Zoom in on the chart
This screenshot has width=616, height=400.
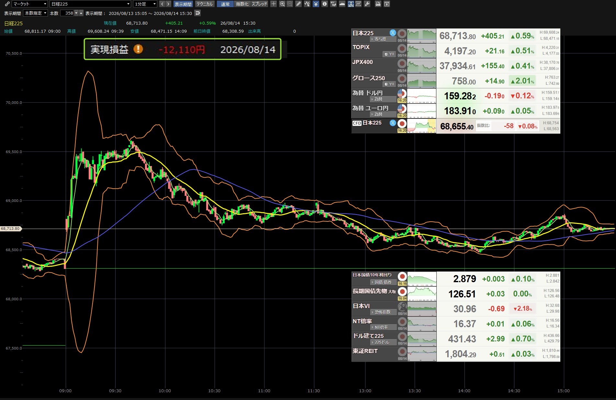(x=282, y=4)
